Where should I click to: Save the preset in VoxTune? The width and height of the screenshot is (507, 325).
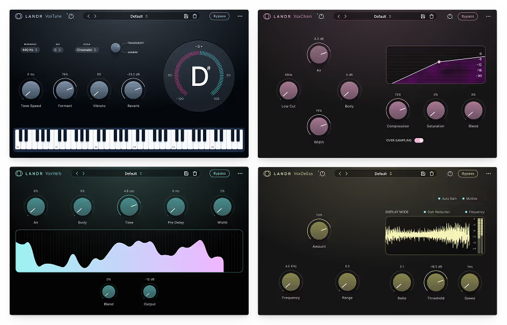(186, 16)
